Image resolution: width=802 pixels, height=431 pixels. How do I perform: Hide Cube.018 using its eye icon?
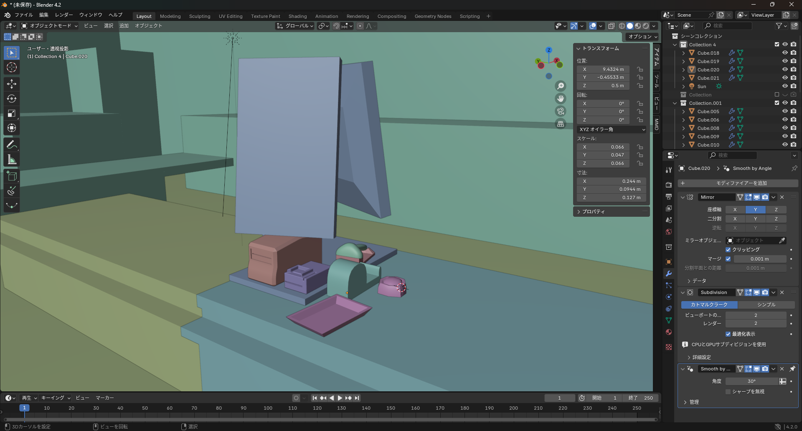pos(785,53)
